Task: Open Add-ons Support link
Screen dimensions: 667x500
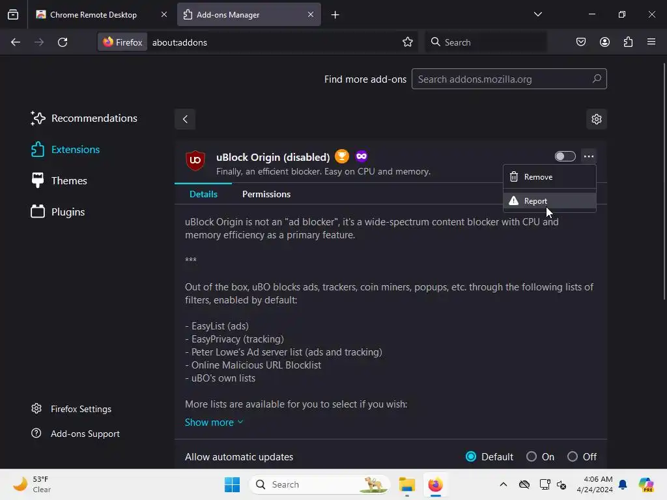Action: pos(76,434)
